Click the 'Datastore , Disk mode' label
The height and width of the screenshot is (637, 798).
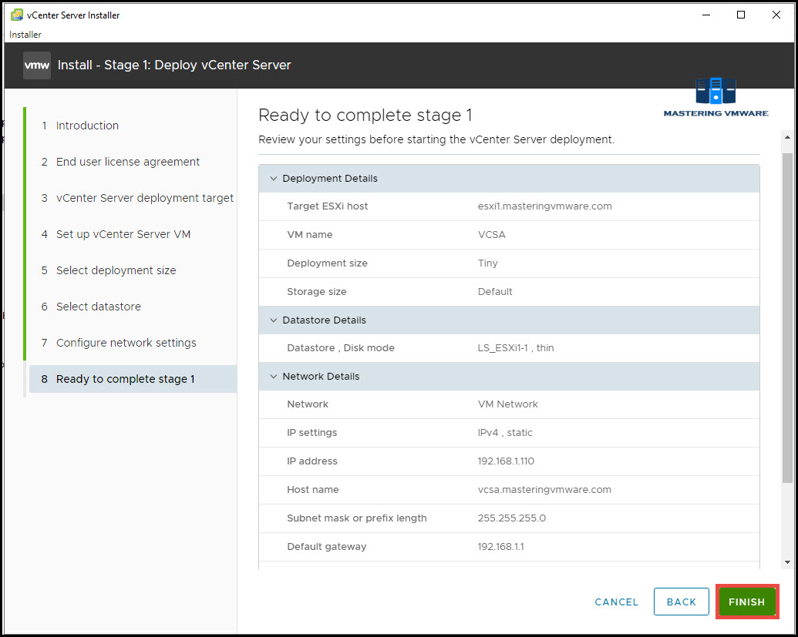point(341,348)
